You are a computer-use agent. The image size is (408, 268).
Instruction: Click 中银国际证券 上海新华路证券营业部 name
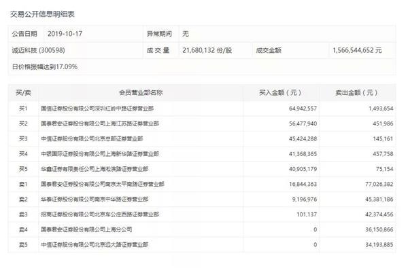pos(100,154)
